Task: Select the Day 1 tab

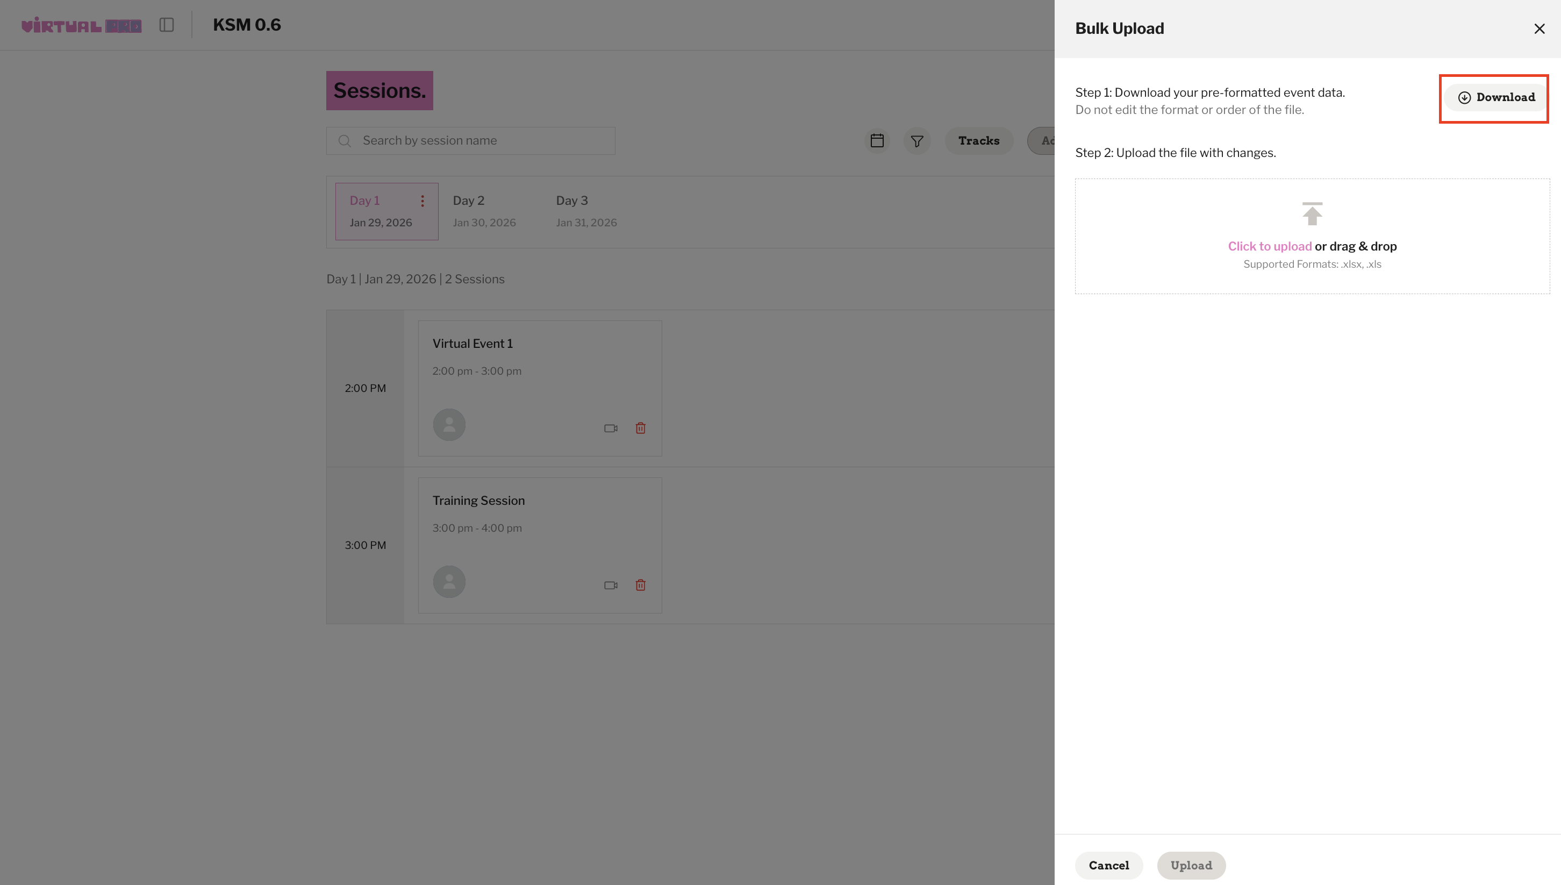Action: (x=386, y=211)
